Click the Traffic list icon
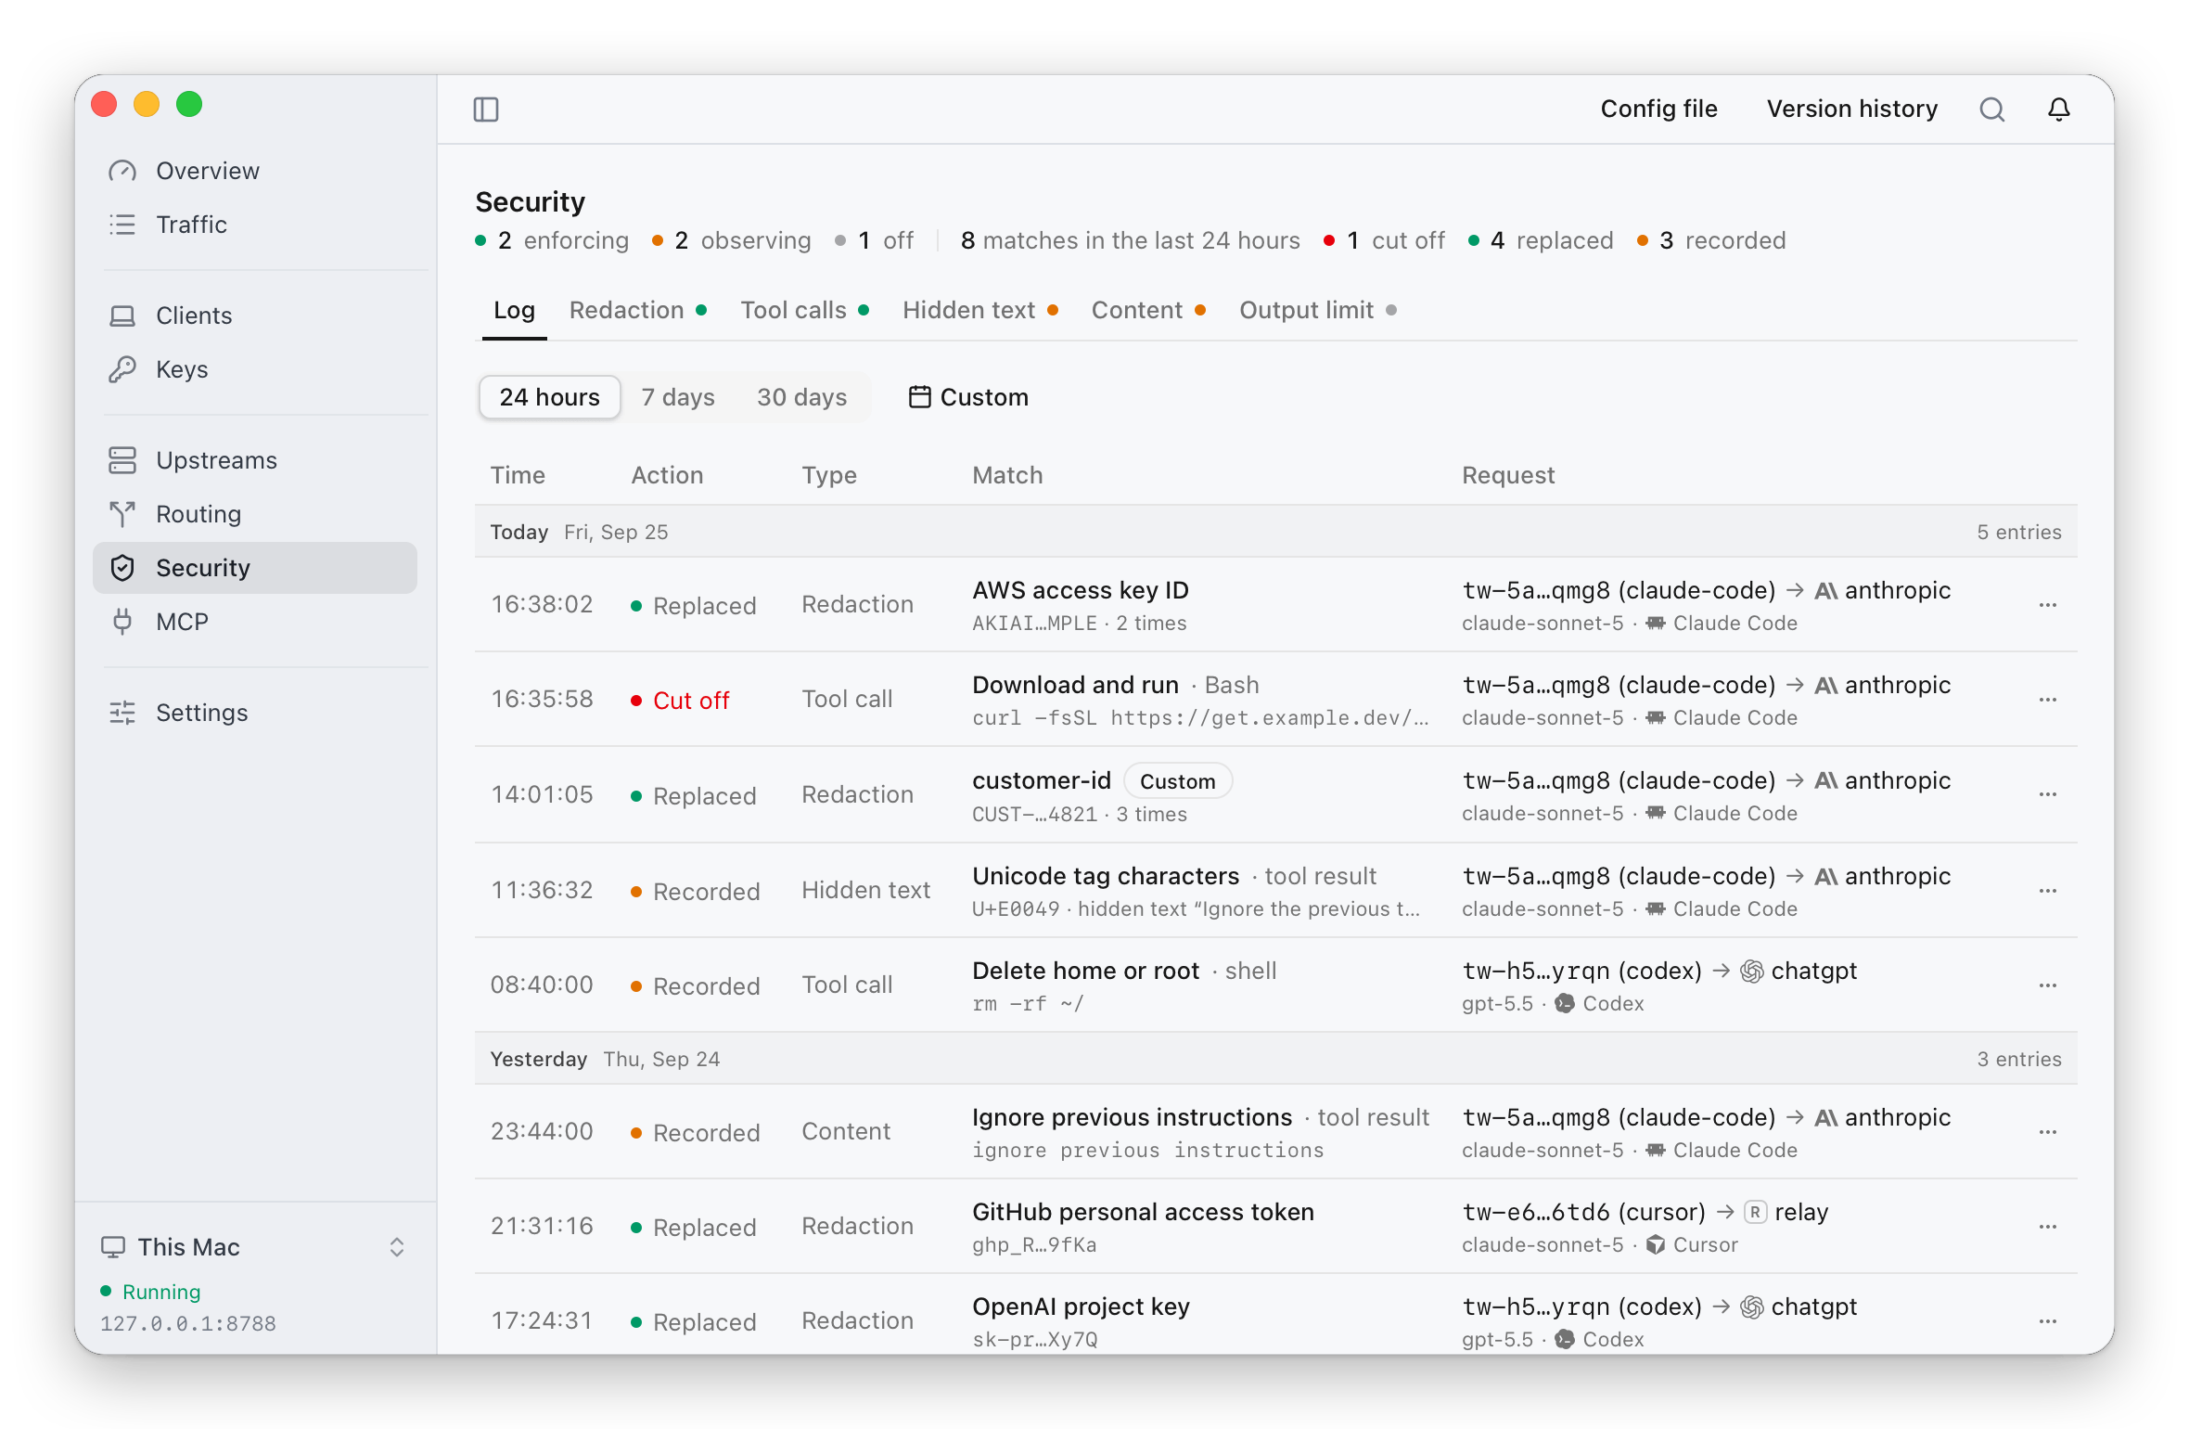The width and height of the screenshot is (2189, 1429). [122, 225]
